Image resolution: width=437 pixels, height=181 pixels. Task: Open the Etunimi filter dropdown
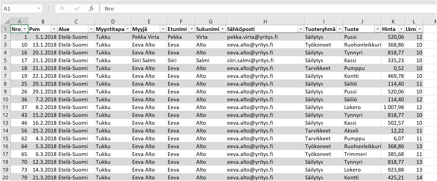click(x=192, y=29)
